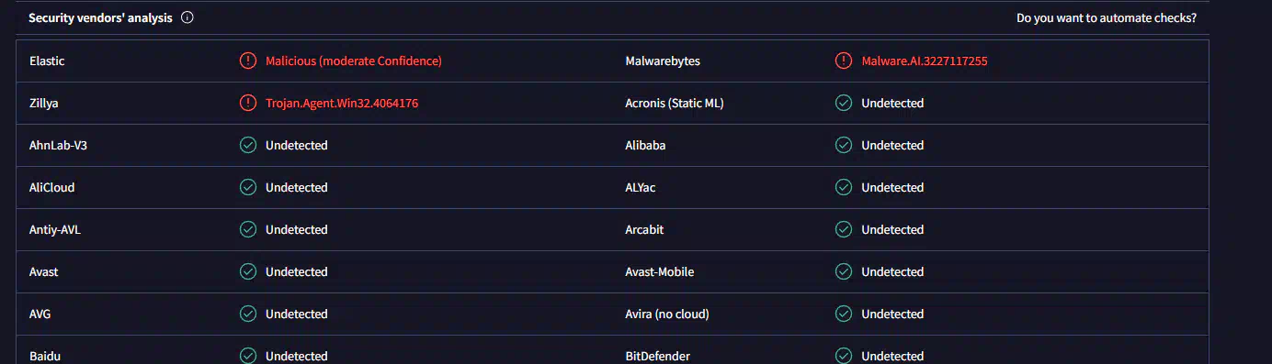This screenshot has width=1272, height=364.
Task: Click the info icon beside Security vendors' analysis
Action: (187, 17)
